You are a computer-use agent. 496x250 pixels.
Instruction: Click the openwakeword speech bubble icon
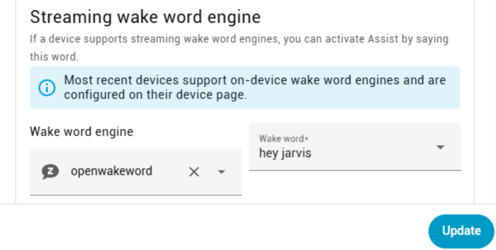pyautogui.click(x=50, y=172)
